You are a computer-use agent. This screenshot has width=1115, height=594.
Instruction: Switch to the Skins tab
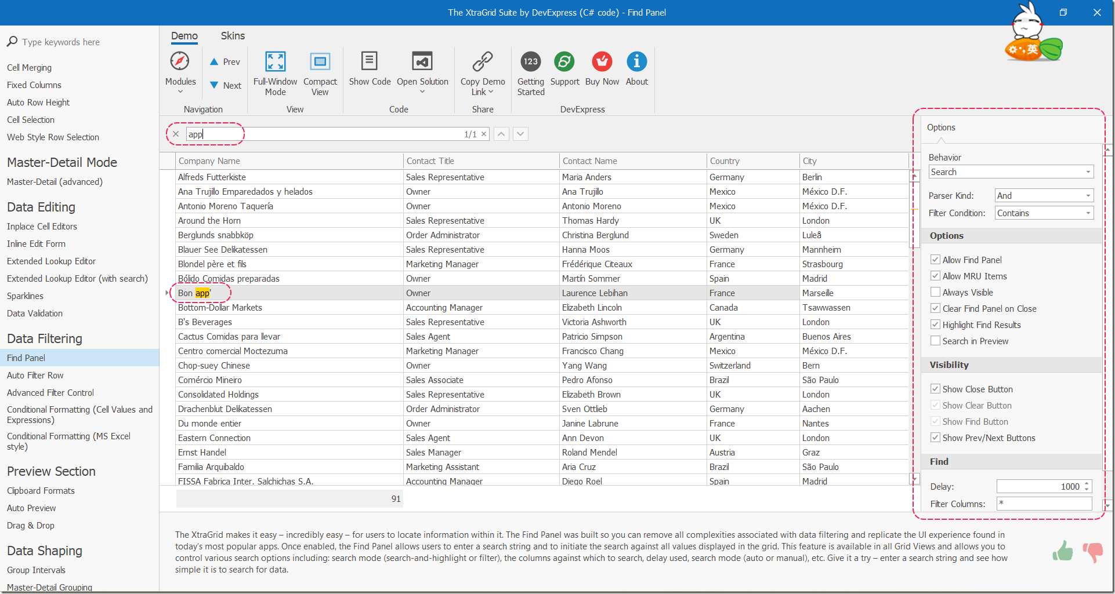(x=233, y=36)
